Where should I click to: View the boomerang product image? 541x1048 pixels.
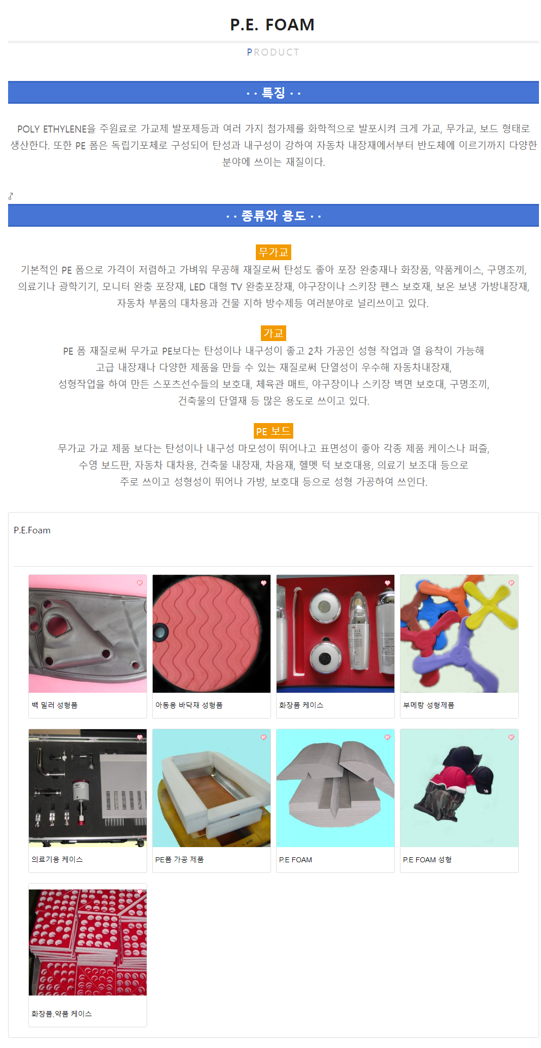pyautogui.click(x=459, y=634)
